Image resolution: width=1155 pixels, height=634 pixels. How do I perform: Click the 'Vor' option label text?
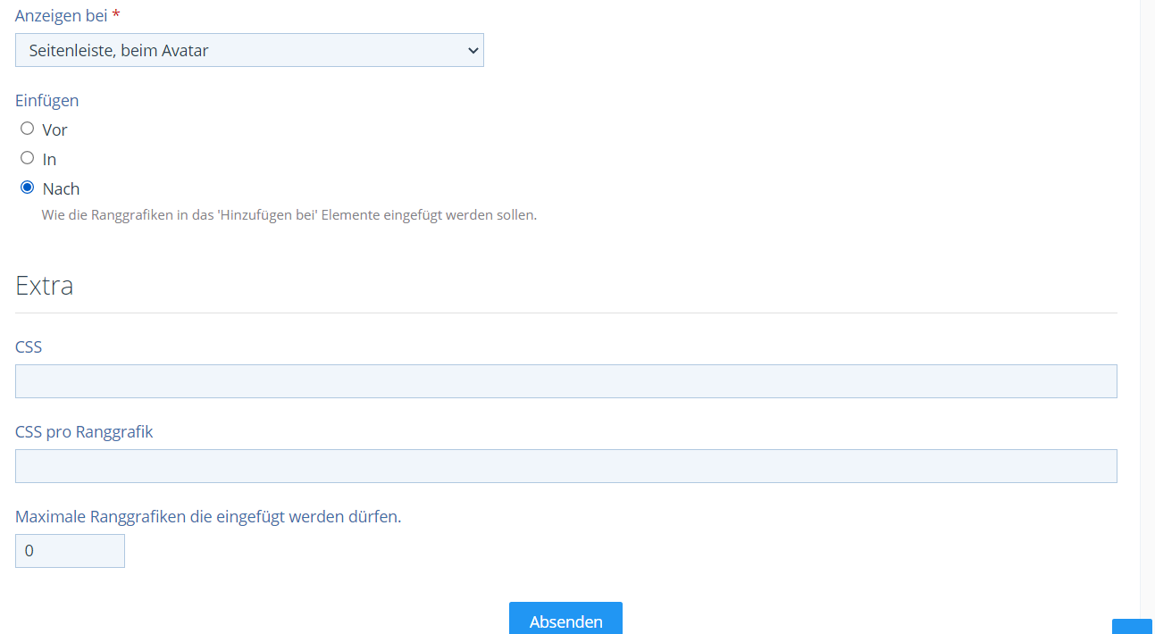pos(55,130)
